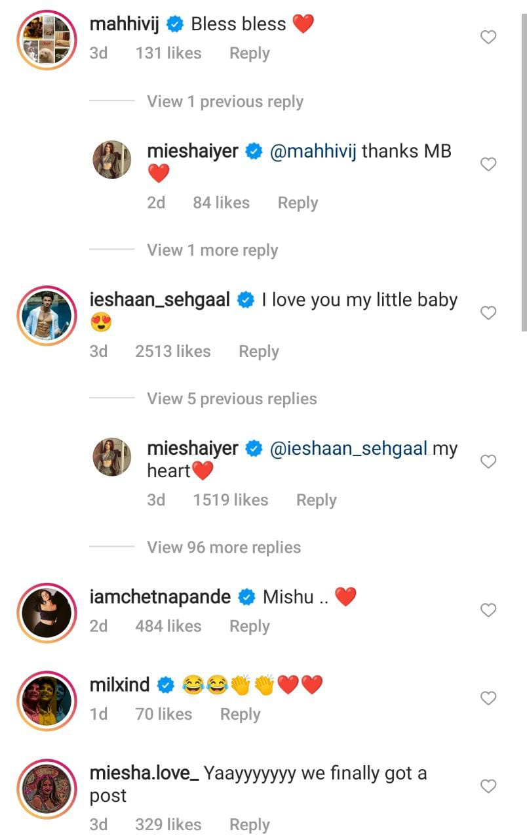The width and height of the screenshot is (527, 840).
Task: Open mahhivij's profile picture
Action: click(x=47, y=39)
